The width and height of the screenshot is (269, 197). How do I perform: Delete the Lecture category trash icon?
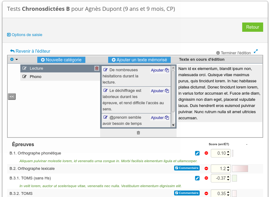coord(97,68)
